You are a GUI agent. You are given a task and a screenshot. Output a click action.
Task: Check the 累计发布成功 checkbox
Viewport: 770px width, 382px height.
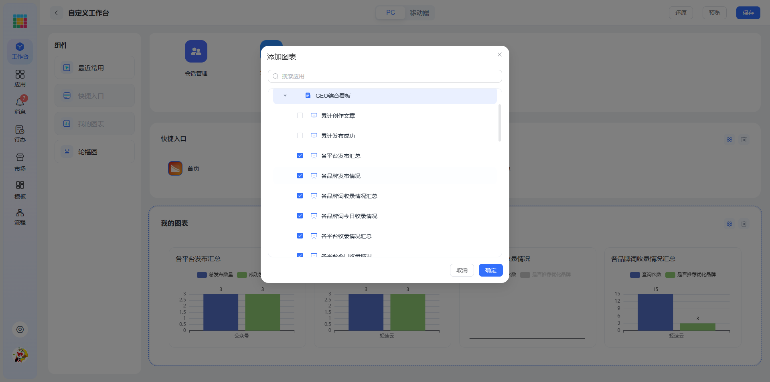pyautogui.click(x=300, y=135)
